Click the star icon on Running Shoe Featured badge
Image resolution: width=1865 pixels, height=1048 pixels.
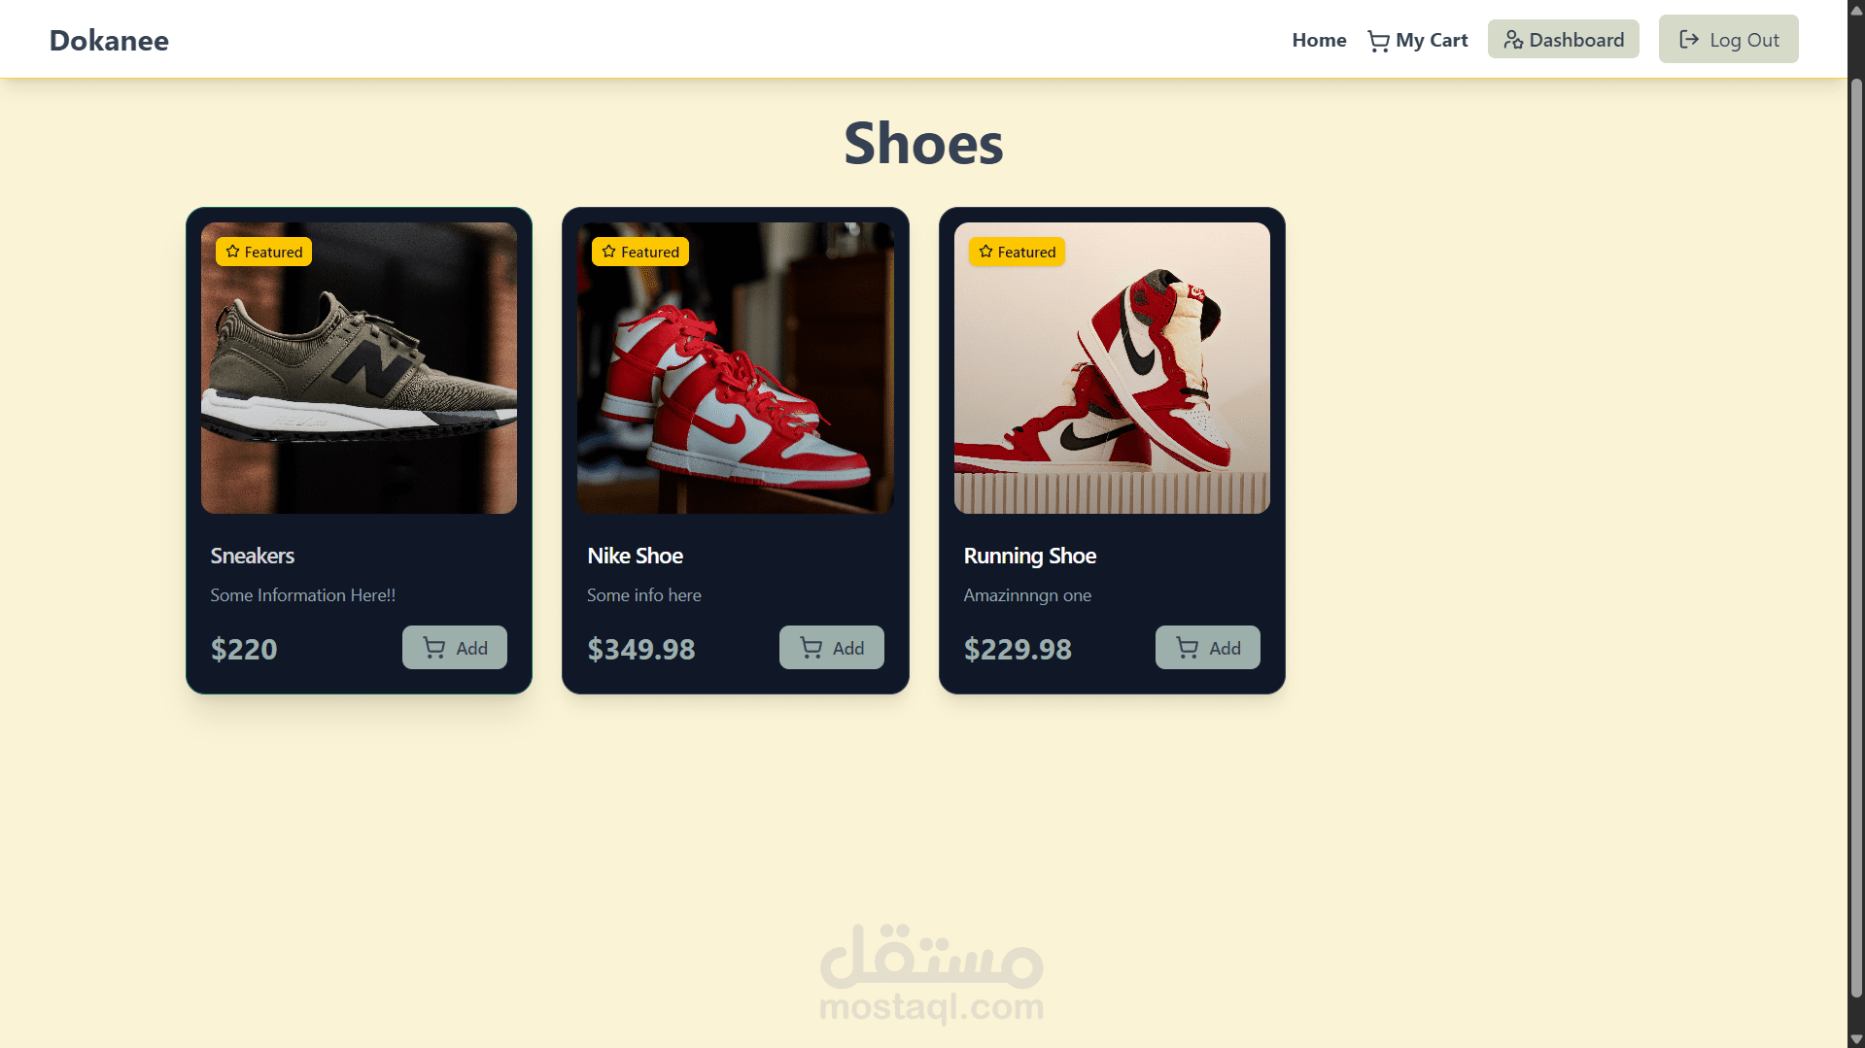985,252
